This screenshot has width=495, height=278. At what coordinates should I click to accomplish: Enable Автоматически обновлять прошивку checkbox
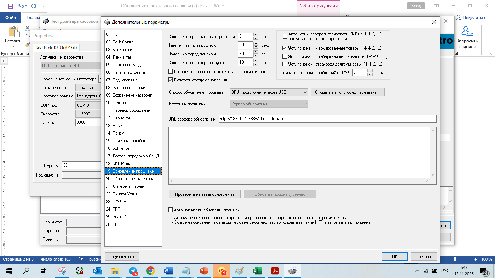tap(171, 210)
